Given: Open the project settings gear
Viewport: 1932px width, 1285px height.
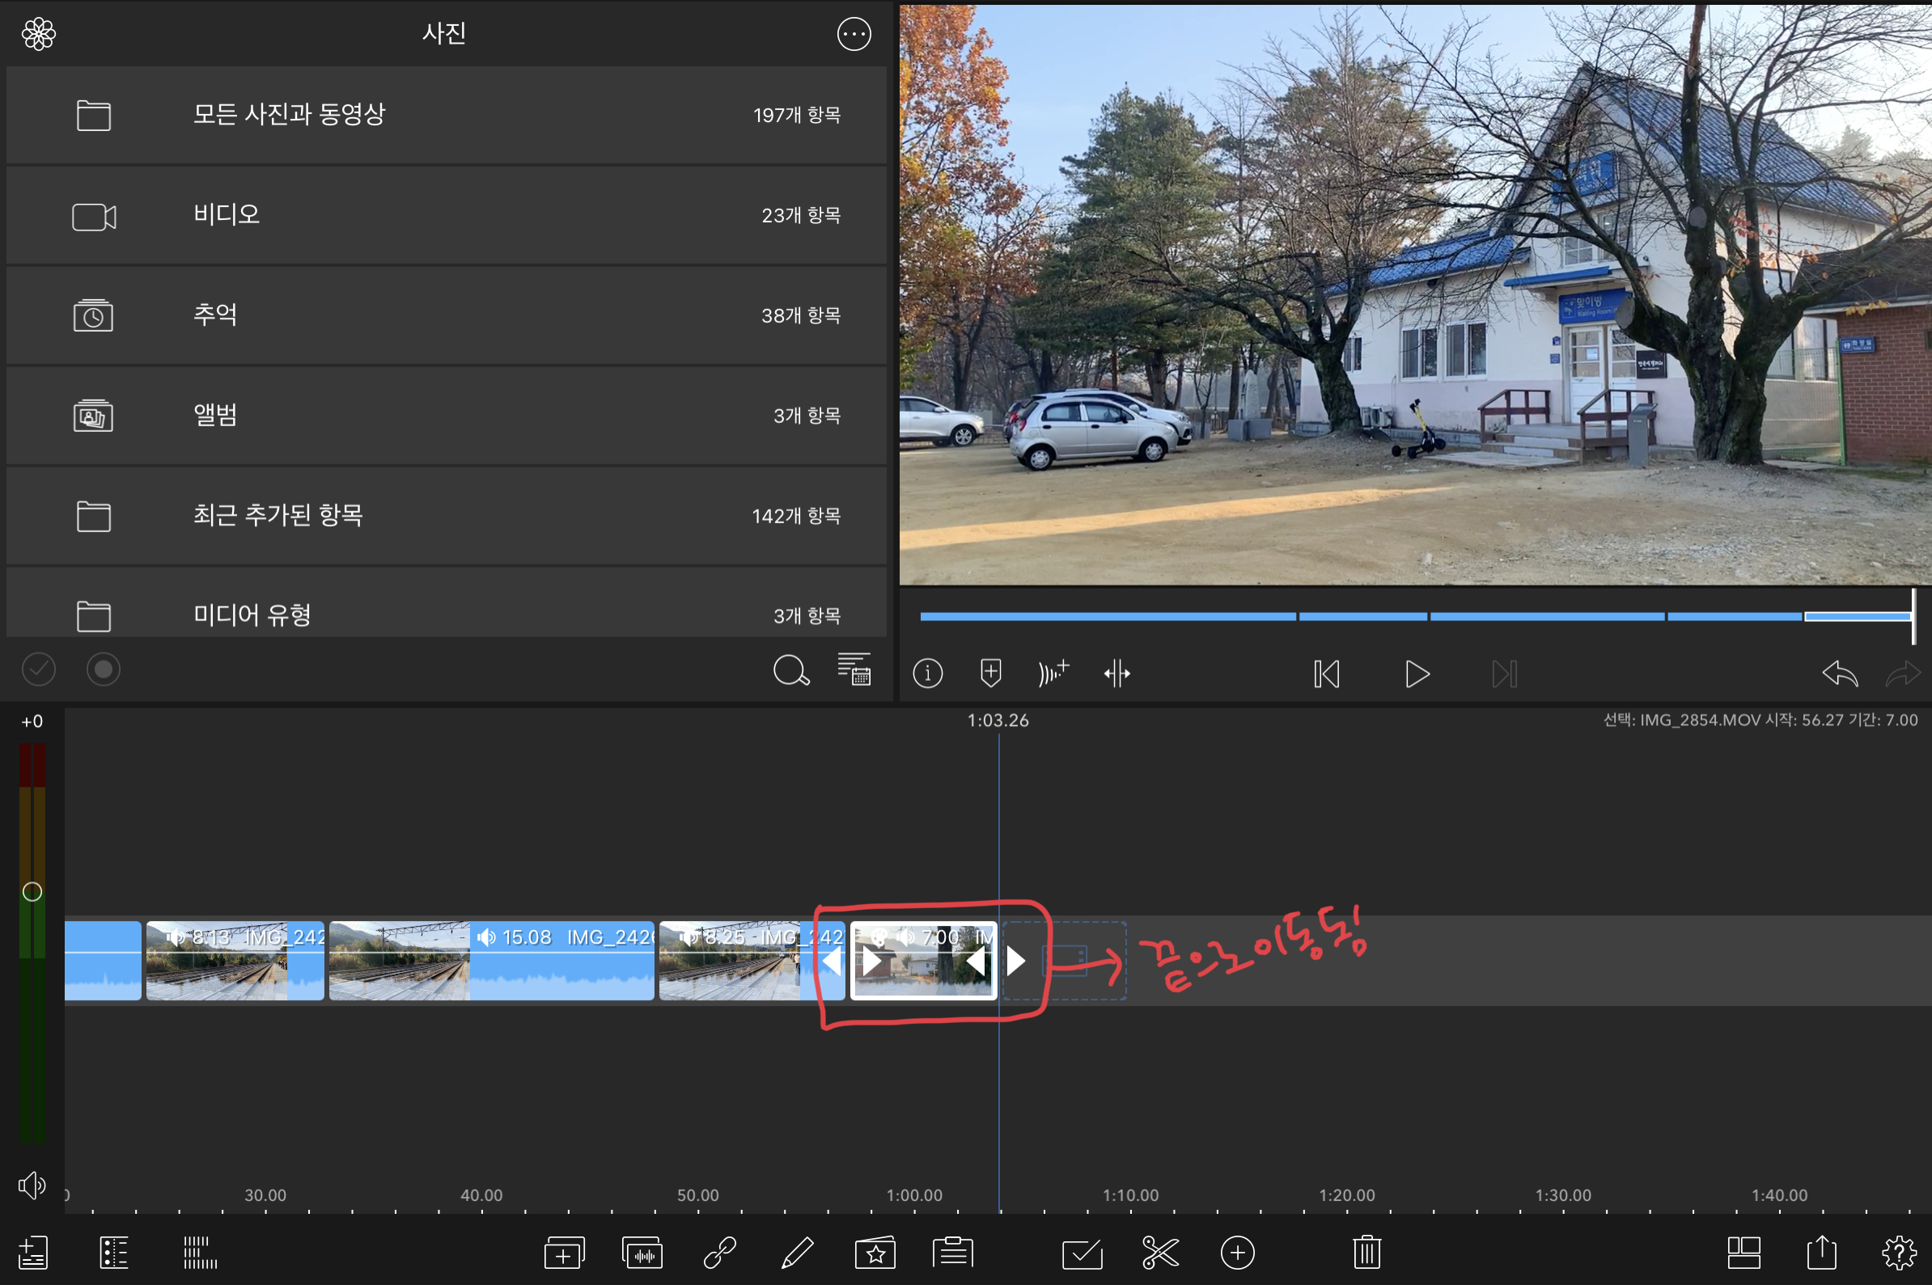Looking at the screenshot, I should (1898, 1252).
